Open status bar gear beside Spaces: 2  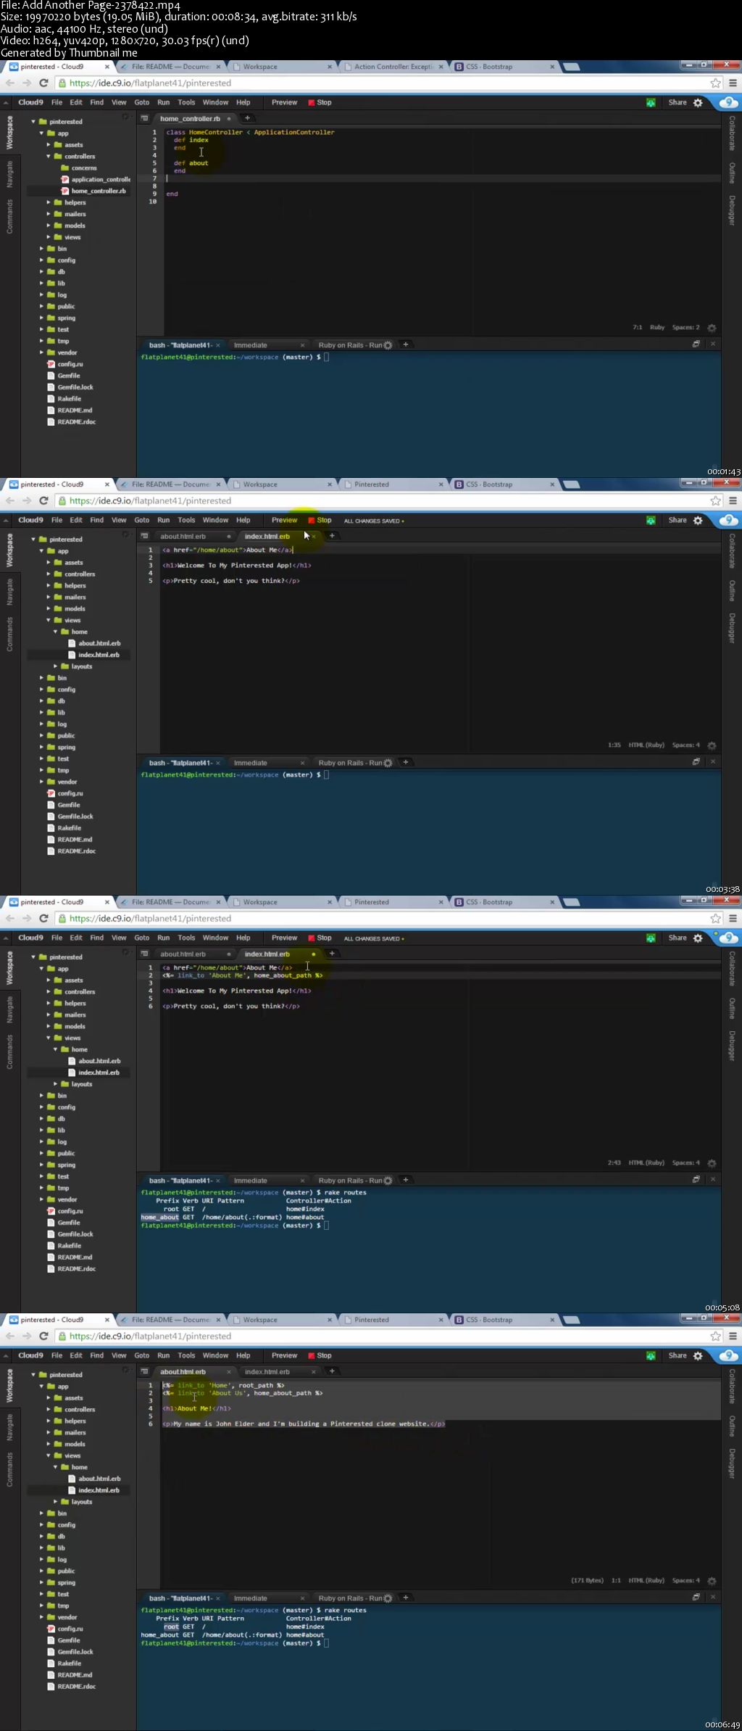tap(712, 328)
